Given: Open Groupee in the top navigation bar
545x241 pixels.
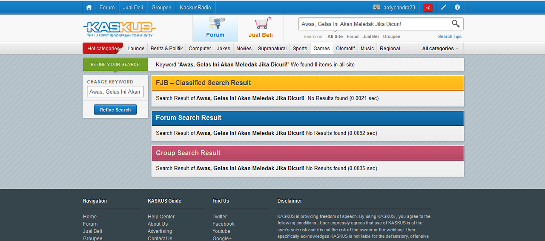Looking at the screenshot, I should coord(161,7).
